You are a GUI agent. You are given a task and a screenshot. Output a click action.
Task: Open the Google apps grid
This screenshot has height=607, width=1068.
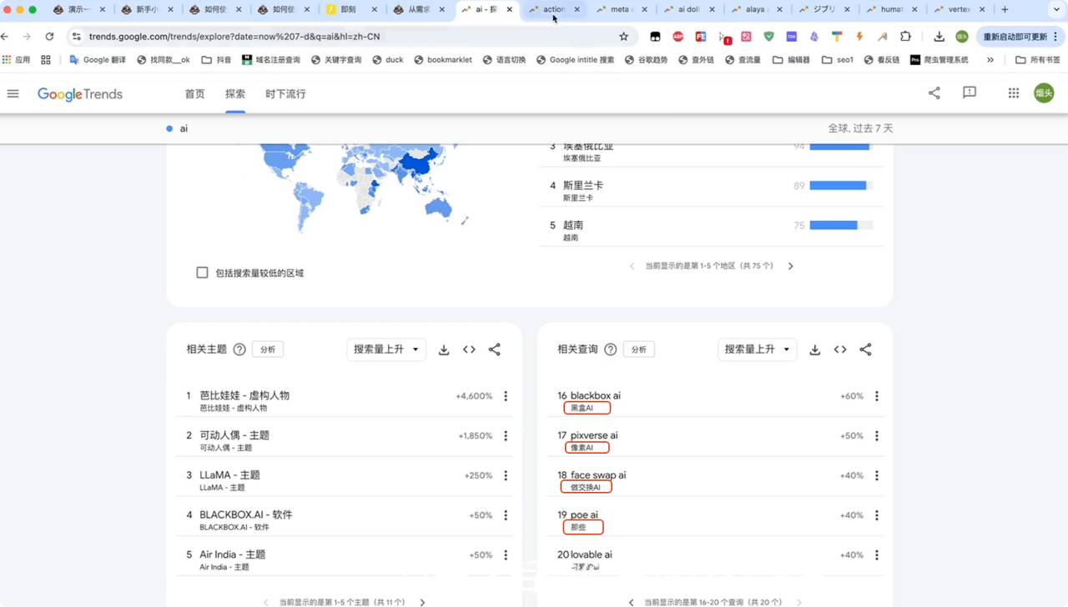1013,93
